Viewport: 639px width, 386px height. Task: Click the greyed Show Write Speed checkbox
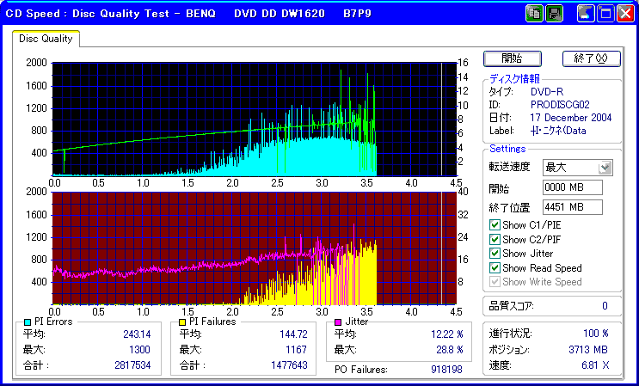pos(495,282)
